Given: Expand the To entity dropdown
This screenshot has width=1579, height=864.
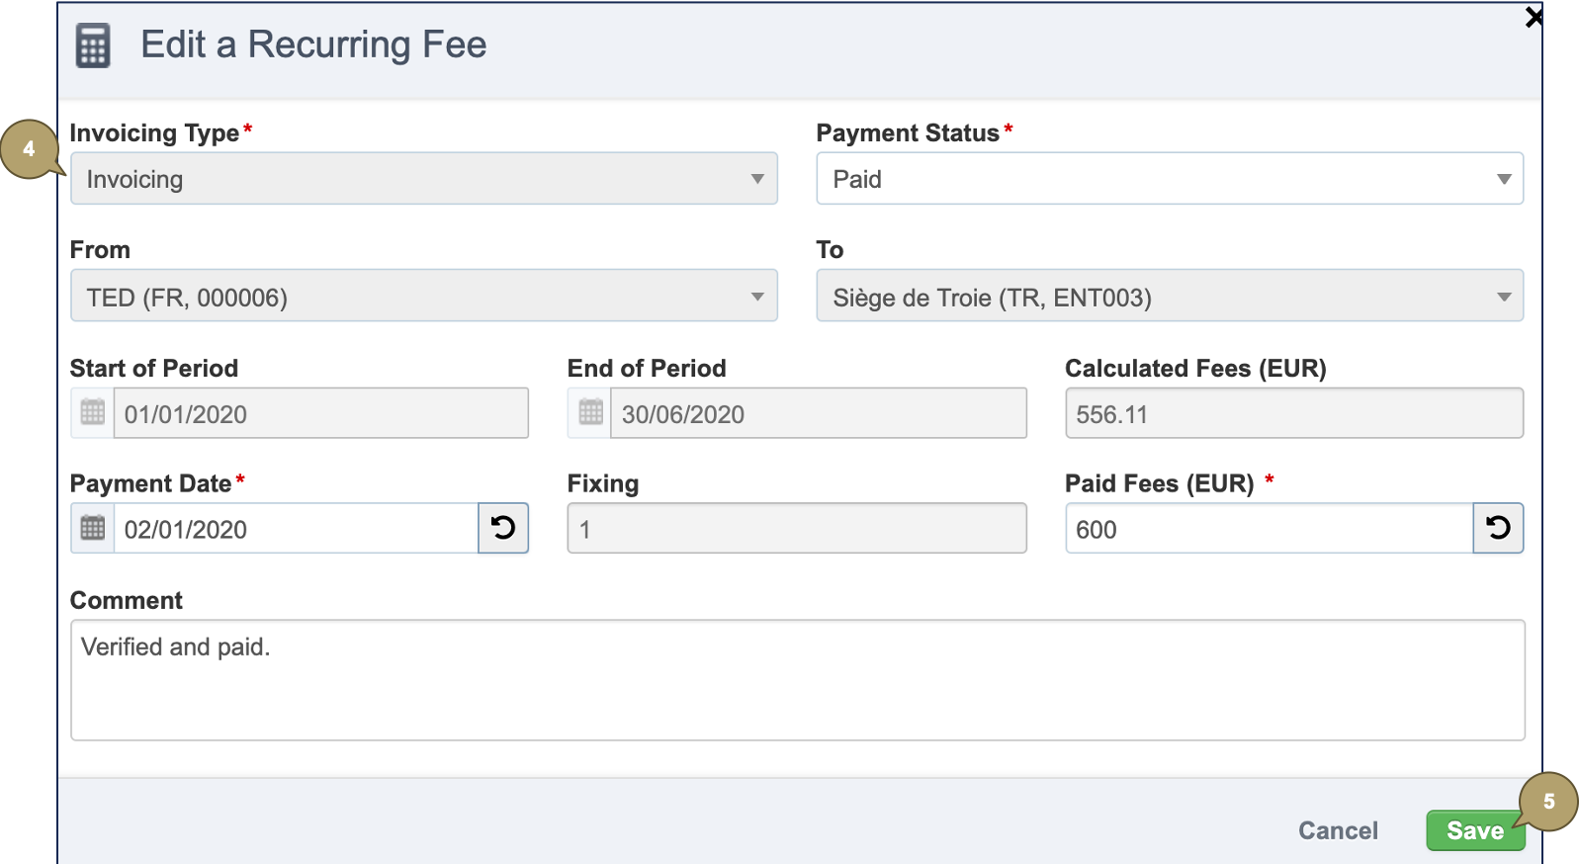Looking at the screenshot, I should coord(1169,297).
